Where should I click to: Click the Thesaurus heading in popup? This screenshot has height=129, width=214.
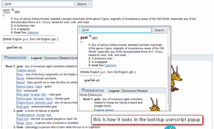[92, 91]
